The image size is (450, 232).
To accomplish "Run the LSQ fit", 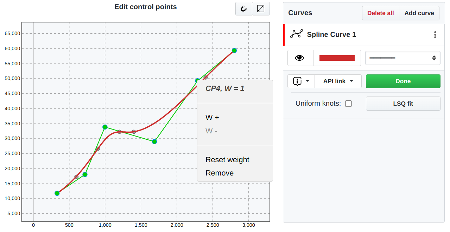I will (x=403, y=103).
